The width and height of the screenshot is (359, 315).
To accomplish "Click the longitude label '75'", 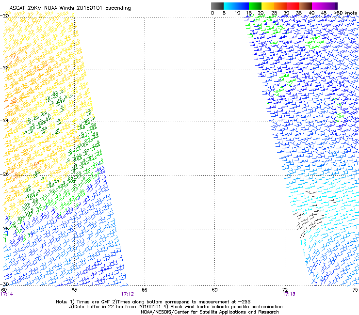I will click(x=355, y=290).
